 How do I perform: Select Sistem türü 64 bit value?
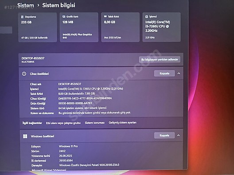click(82, 108)
